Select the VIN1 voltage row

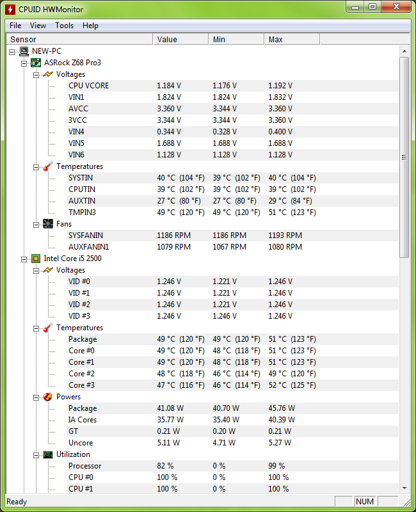point(233,97)
